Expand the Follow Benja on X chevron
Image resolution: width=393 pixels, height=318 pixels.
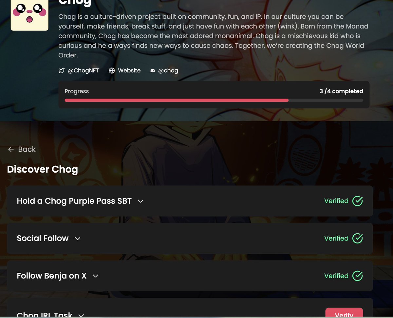point(95,276)
